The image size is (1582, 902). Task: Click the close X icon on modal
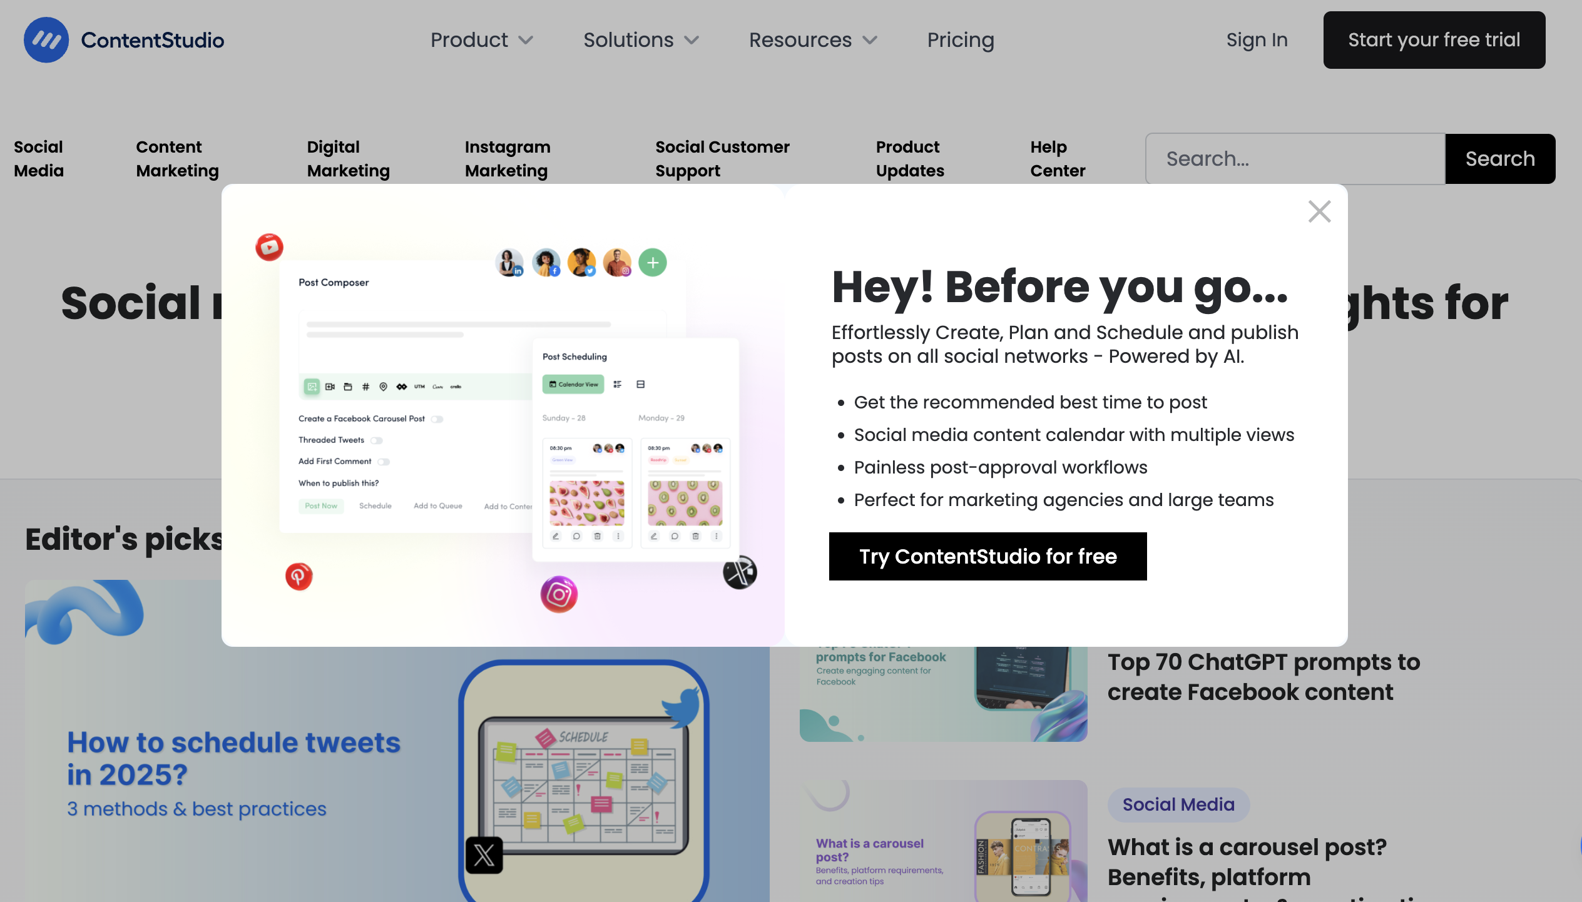tap(1320, 211)
